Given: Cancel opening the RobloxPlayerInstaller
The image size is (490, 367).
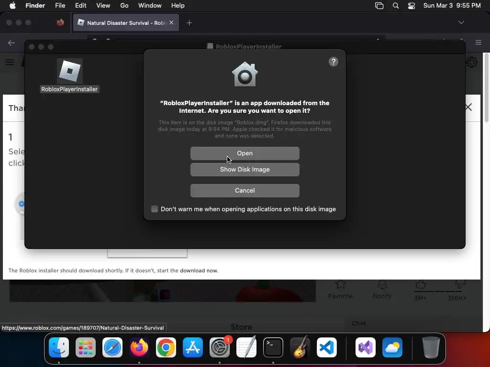Looking at the screenshot, I should pos(245,190).
